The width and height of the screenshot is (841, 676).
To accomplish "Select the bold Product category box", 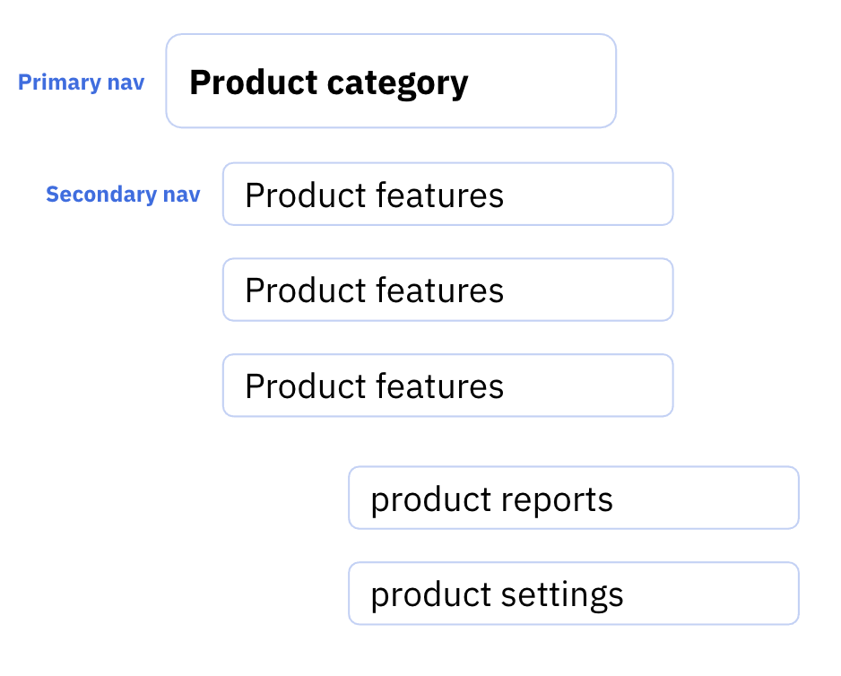I will (391, 81).
